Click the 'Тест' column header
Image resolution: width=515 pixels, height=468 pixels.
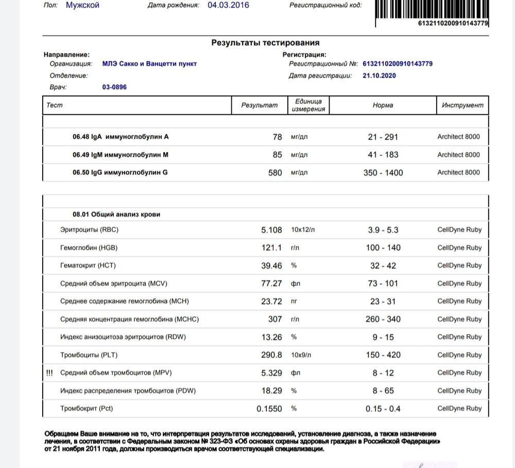pyautogui.click(x=55, y=105)
